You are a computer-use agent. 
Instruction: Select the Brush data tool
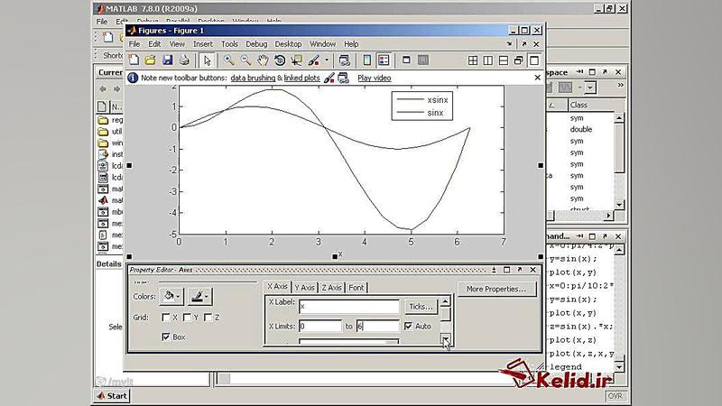313,60
